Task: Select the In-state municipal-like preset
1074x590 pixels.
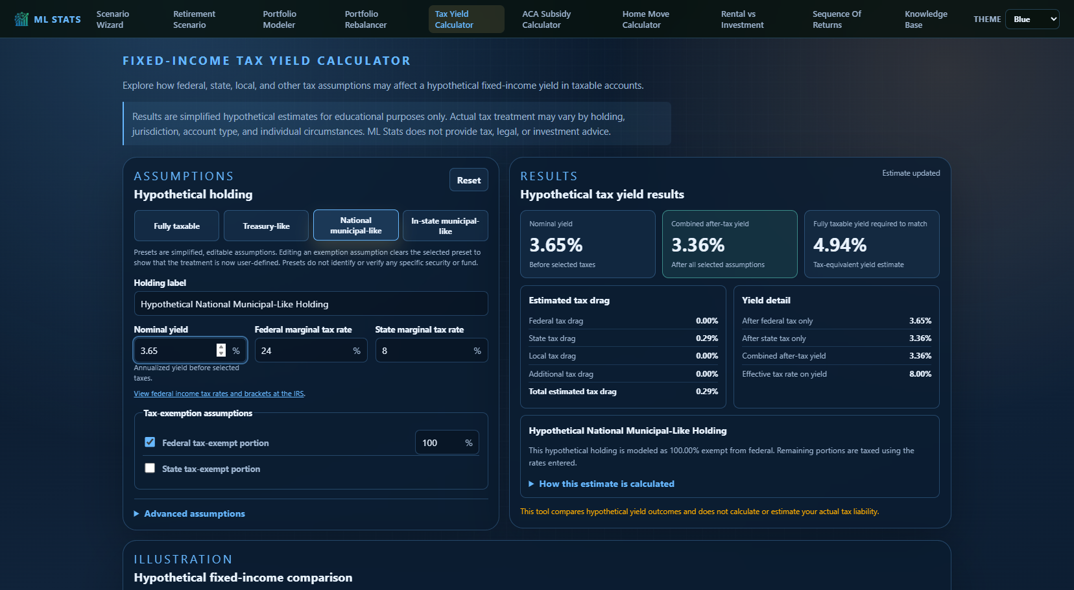Action: click(446, 226)
